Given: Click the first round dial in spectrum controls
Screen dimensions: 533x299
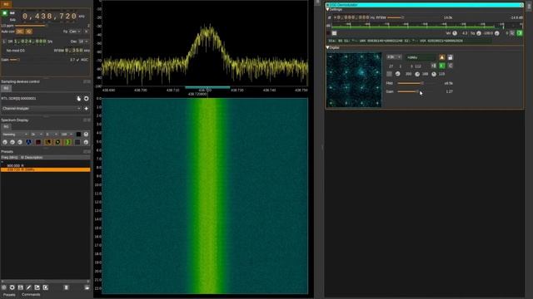Looking at the screenshot, I should pyautogui.click(x=5, y=142).
